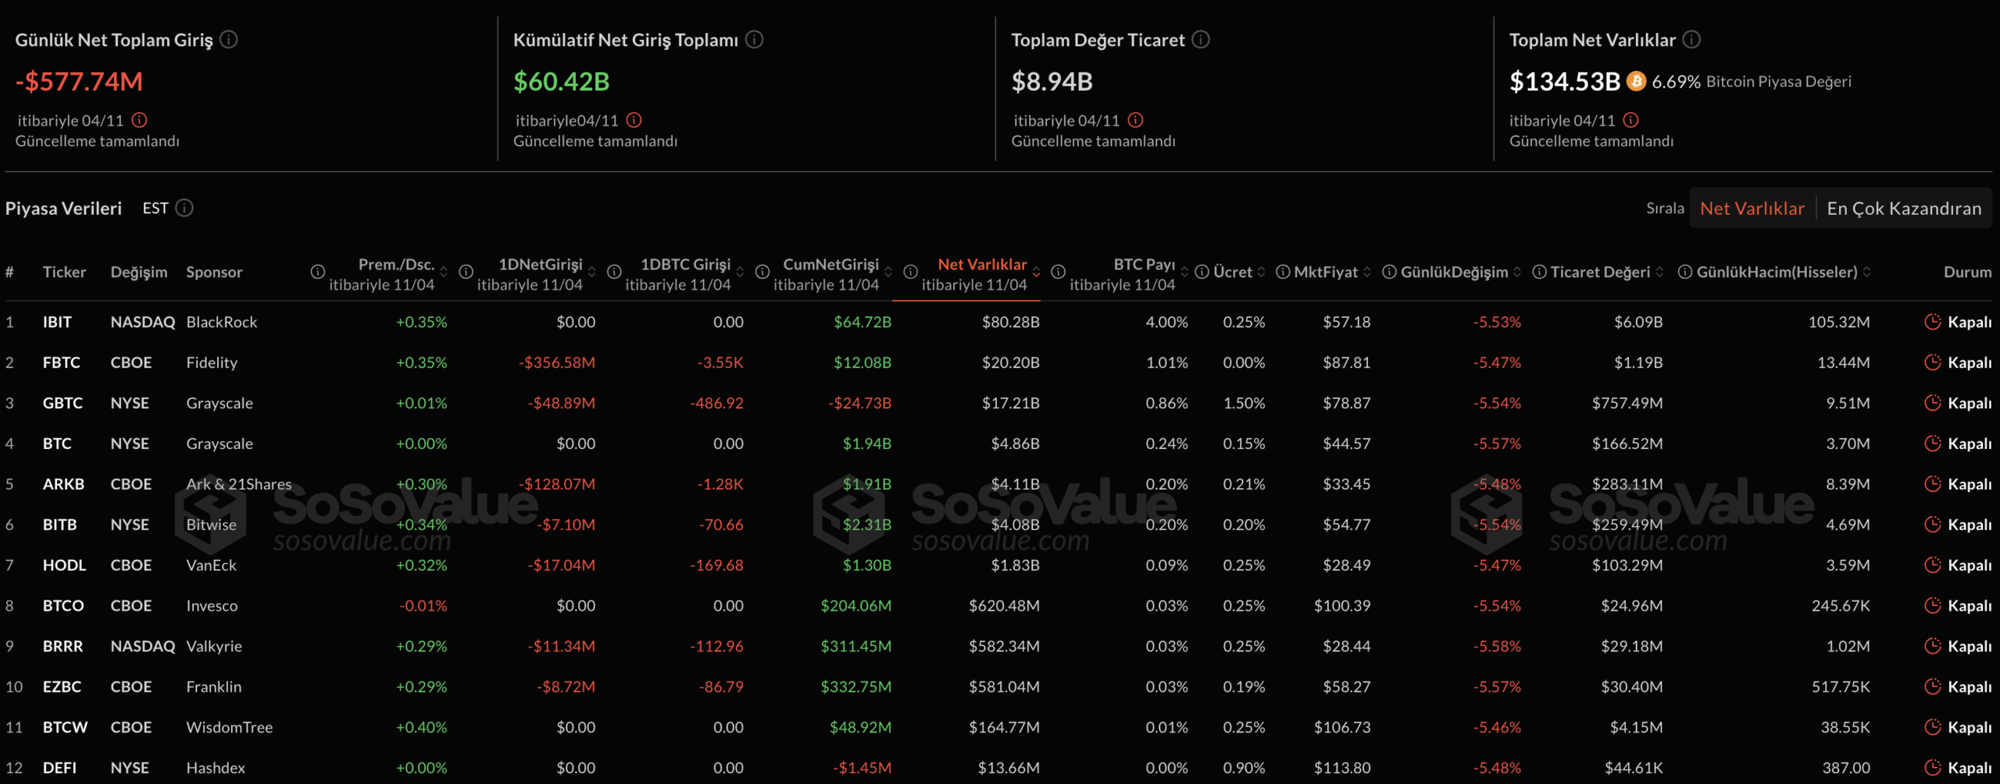This screenshot has width=2000, height=784.
Task: Switch sorting to En Çok Kazandıran
Action: tap(1903, 208)
